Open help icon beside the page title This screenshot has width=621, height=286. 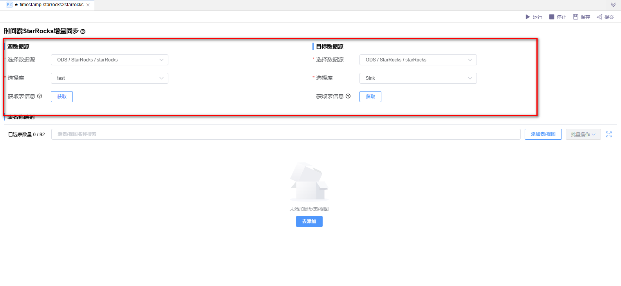pyautogui.click(x=83, y=31)
